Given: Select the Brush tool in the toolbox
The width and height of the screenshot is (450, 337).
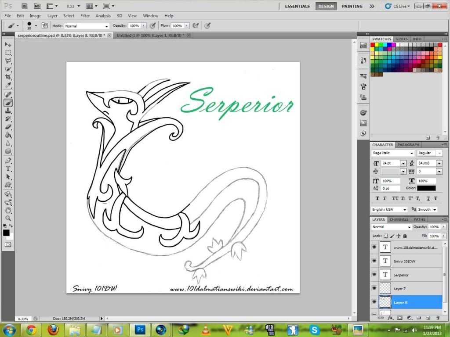Looking at the screenshot, I should click(8, 103).
